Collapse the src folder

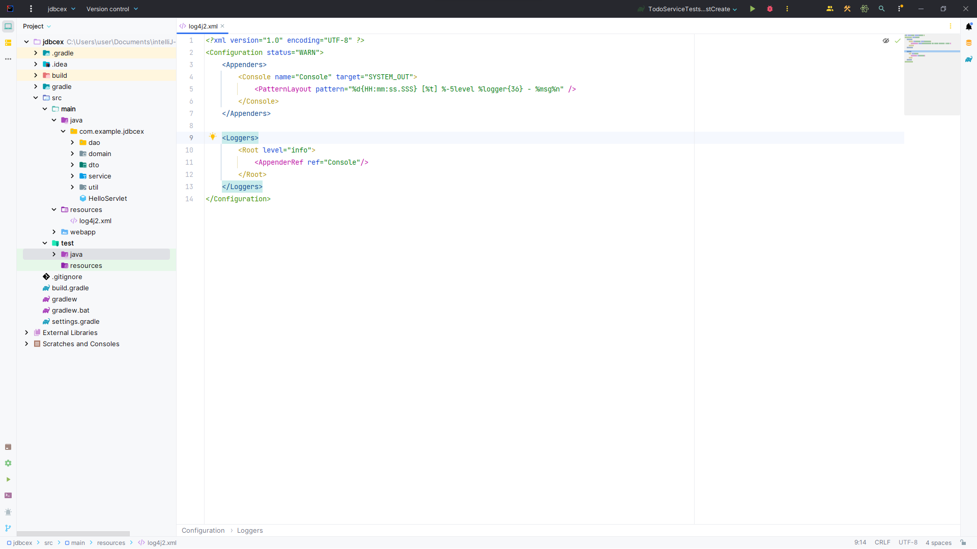click(36, 98)
